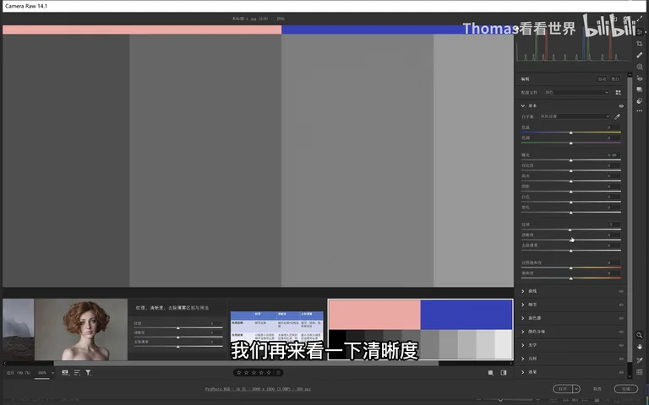Image resolution: width=649 pixels, height=405 pixels.
Task: Expand the 颜色分级 panel
Action: click(523, 332)
